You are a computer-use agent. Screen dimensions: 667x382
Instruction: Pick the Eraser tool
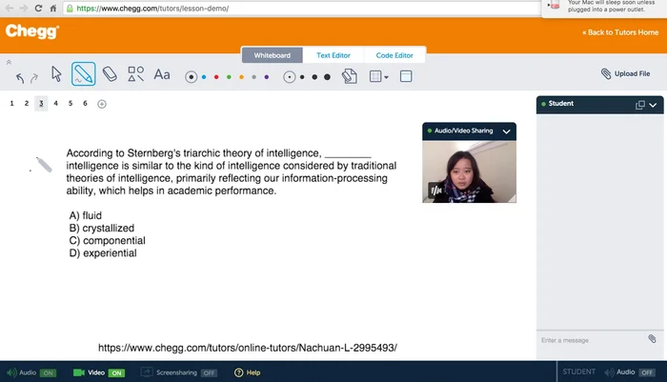109,74
